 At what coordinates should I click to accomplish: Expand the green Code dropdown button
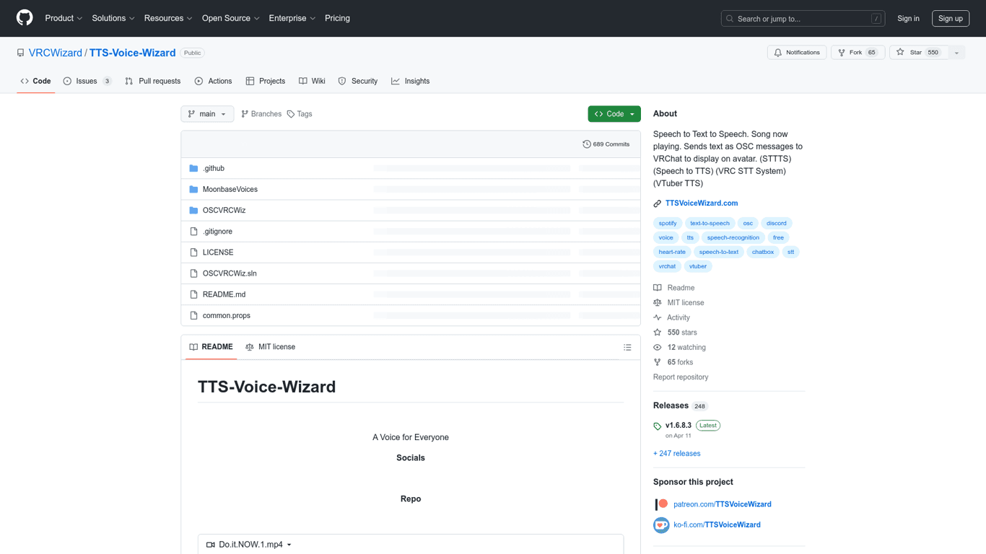[614, 114]
